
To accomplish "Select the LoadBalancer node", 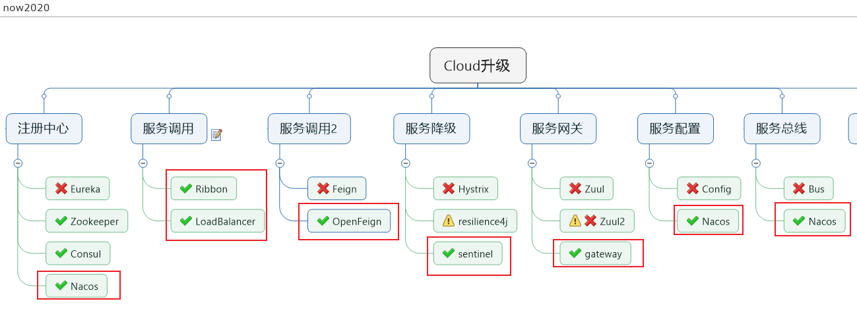I will tap(218, 221).
